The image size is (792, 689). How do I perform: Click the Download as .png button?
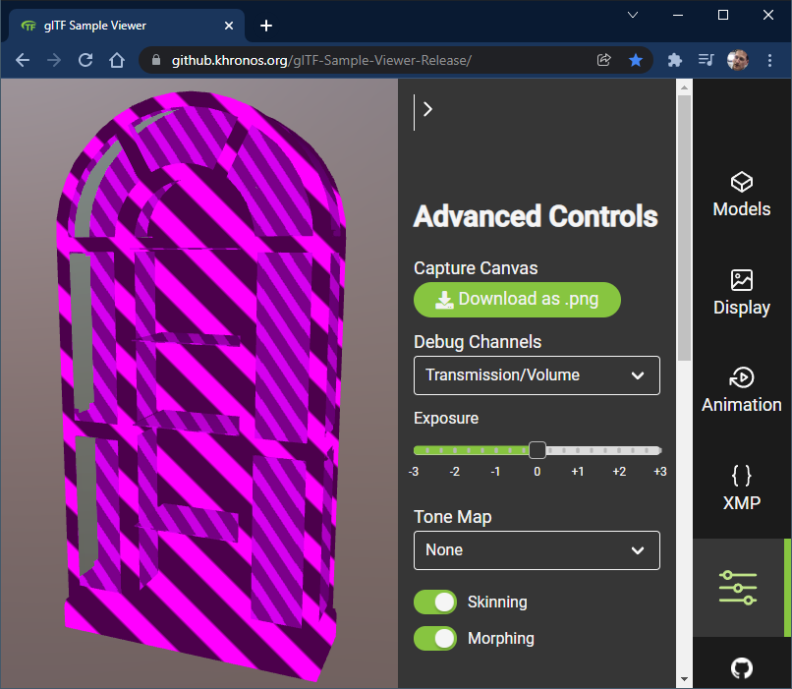click(517, 300)
